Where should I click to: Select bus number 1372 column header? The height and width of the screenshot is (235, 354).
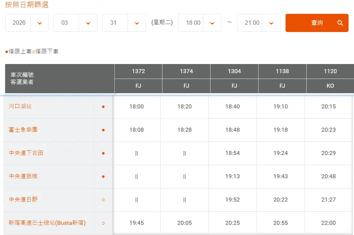pos(138,71)
